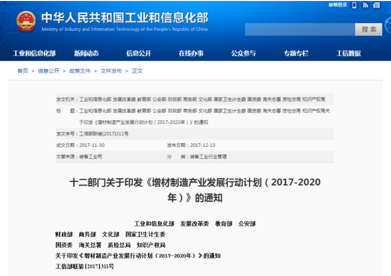Go to the 信息公开 navigation menu item

coord(139,53)
